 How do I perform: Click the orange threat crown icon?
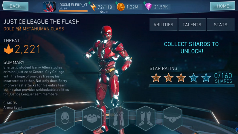pyautogui.click(x=8, y=49)
